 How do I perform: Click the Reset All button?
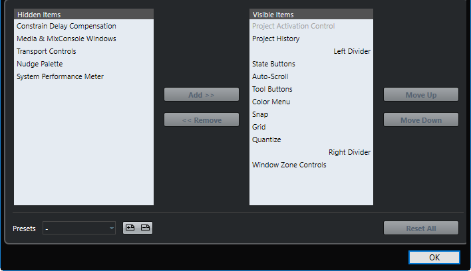pyautogui.click(x=421, y=228)
